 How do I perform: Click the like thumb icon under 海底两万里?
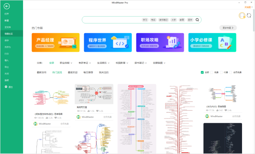89,111
